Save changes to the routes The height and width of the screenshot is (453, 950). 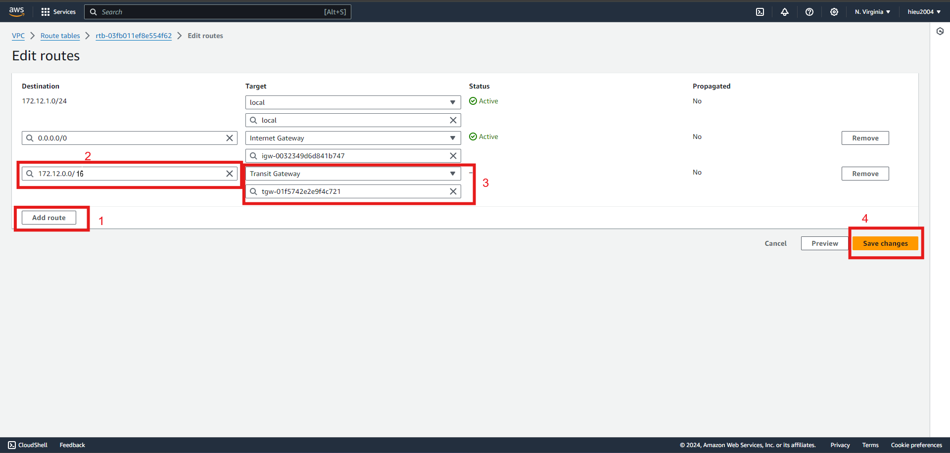pos(885,243)
